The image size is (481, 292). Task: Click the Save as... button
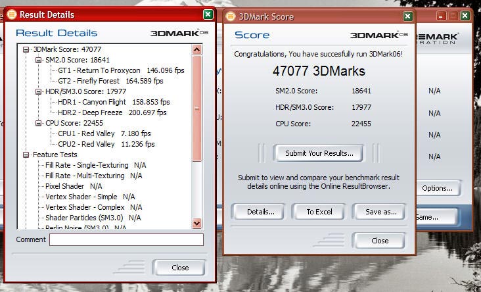tap(380, 212)
